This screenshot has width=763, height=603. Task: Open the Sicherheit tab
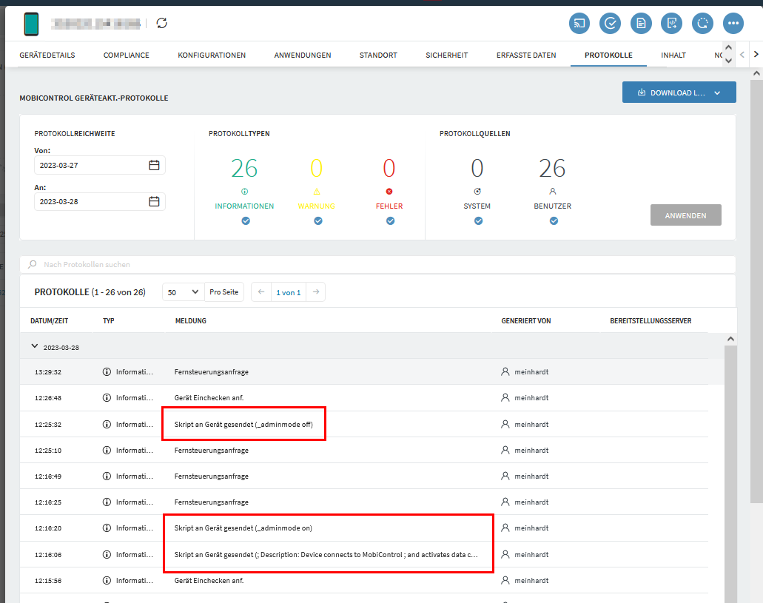[x=446, y=55]
